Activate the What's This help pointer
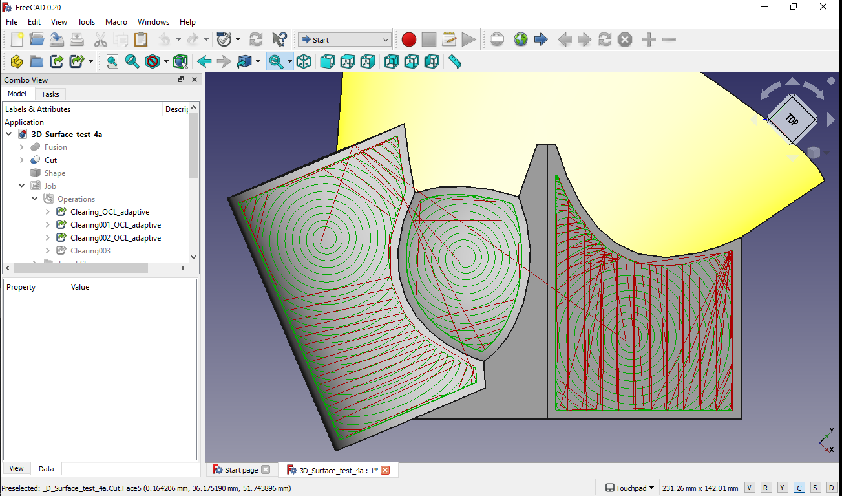 pos(280,39)
